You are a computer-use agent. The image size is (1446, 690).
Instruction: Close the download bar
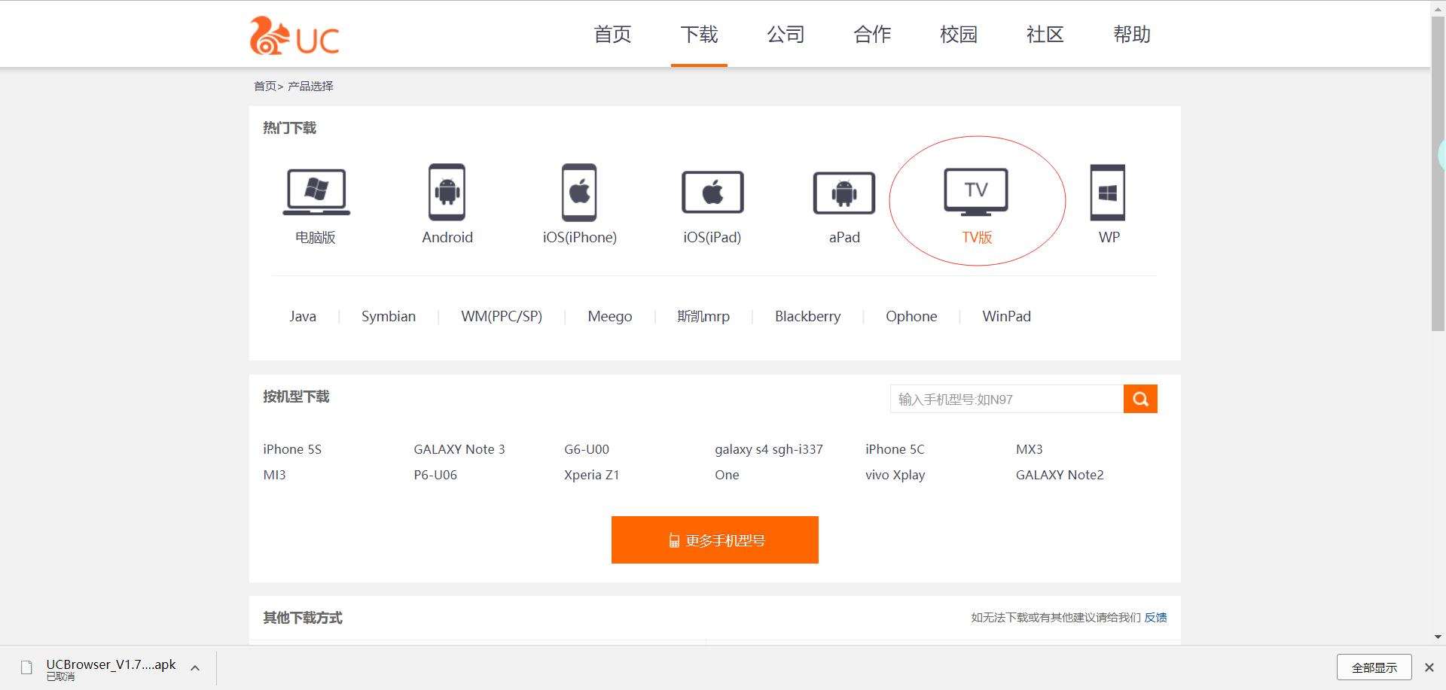click(1429, 667)
